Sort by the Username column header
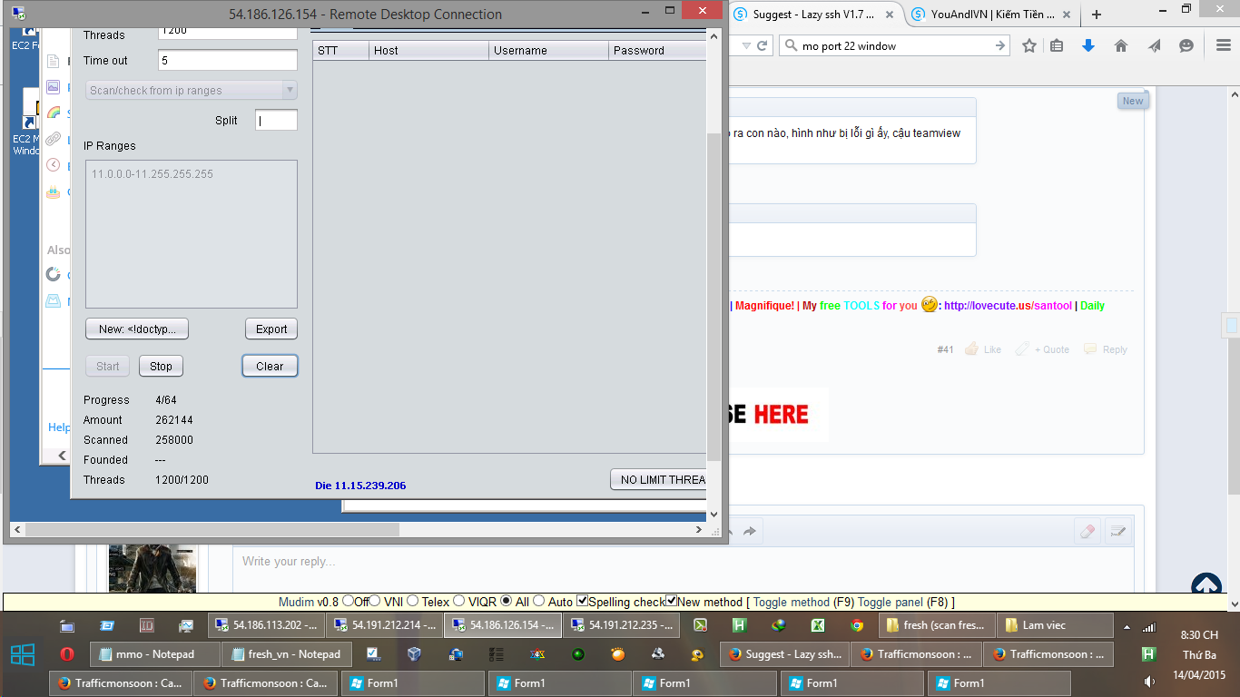Viewport: 1240px width, 697px height. click(x=548, y=51)
